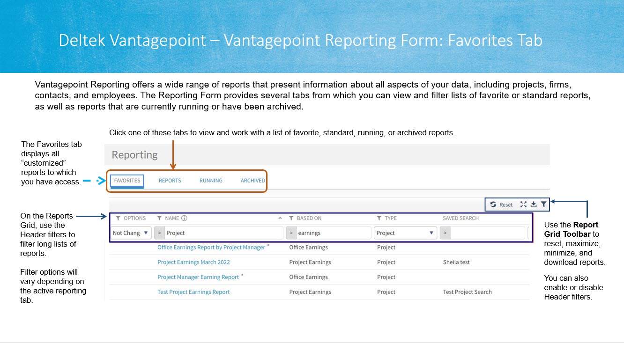This screenshot has height=343, width=624.
Task: Click inside the Saved Search filter field
Action: (x=487, y=233)
